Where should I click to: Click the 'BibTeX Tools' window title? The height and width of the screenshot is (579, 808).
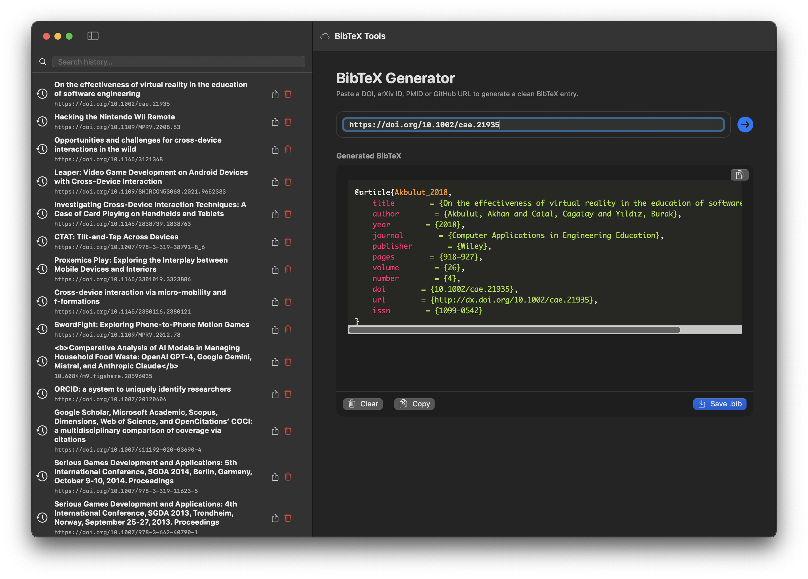pos(360,36)
